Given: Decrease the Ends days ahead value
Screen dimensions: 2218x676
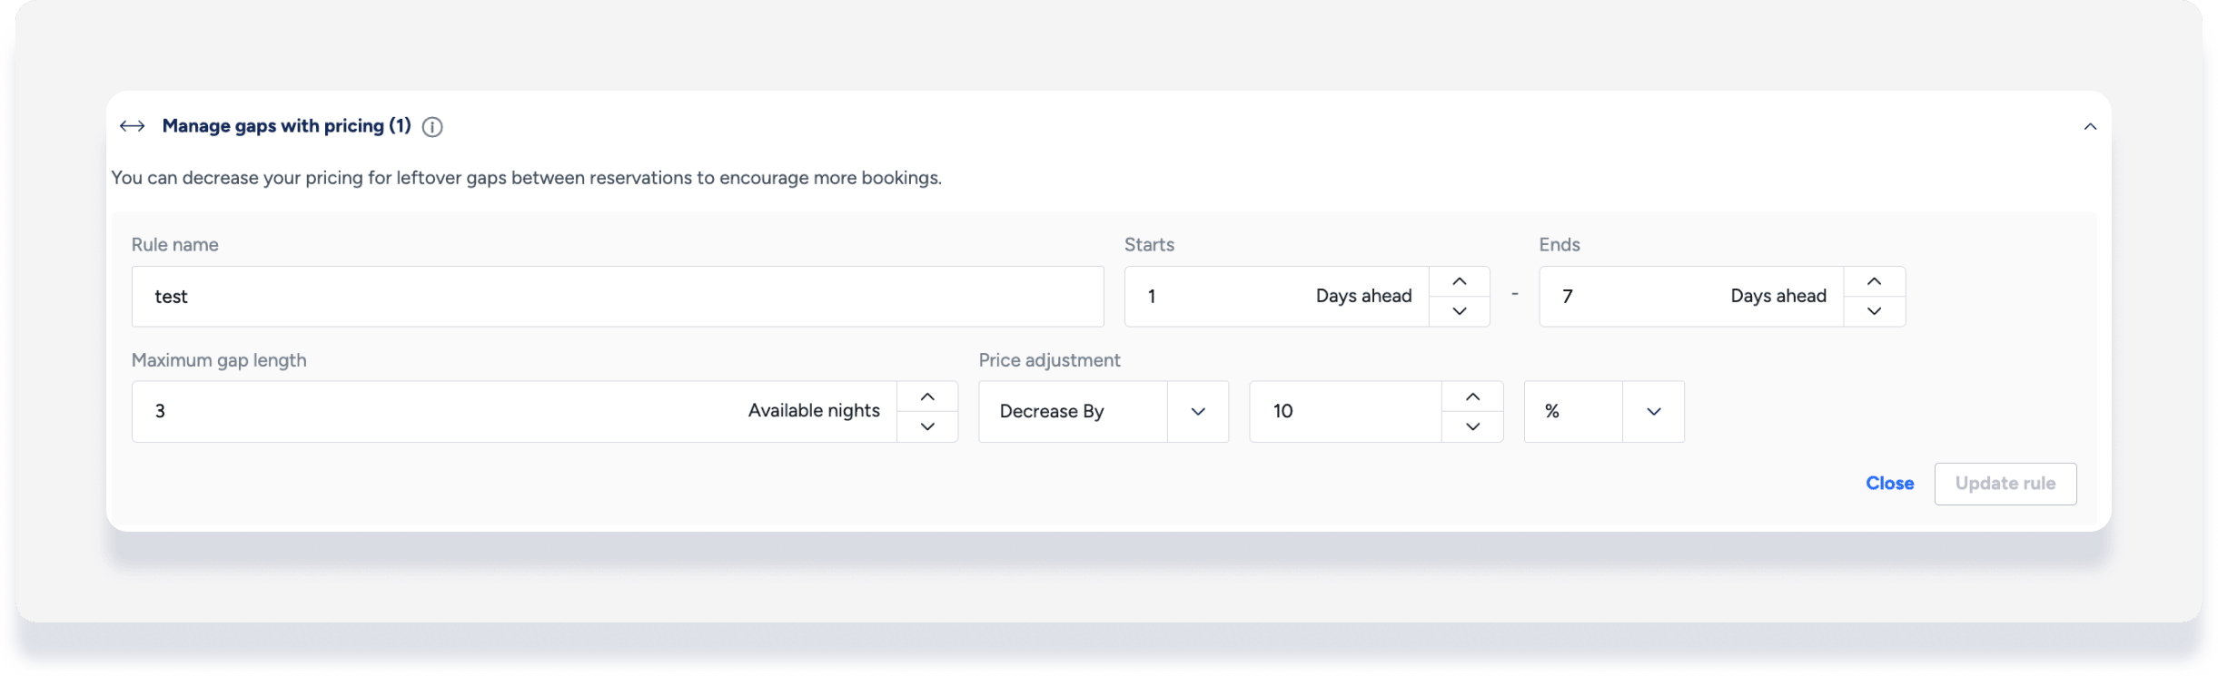Looking at the screenshot, I should 1874,311.
